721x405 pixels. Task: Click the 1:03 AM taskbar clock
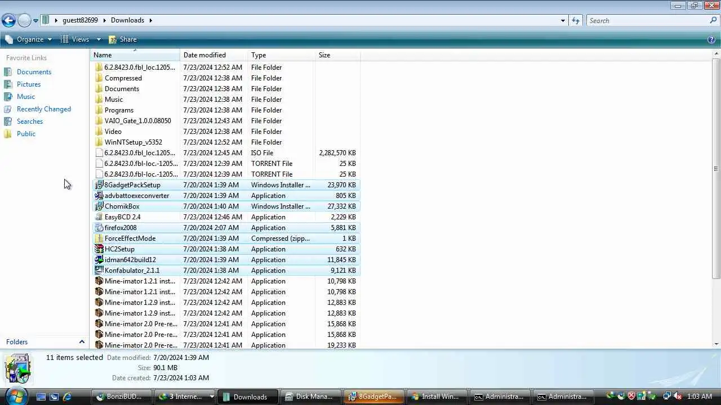tap(700, 397)
